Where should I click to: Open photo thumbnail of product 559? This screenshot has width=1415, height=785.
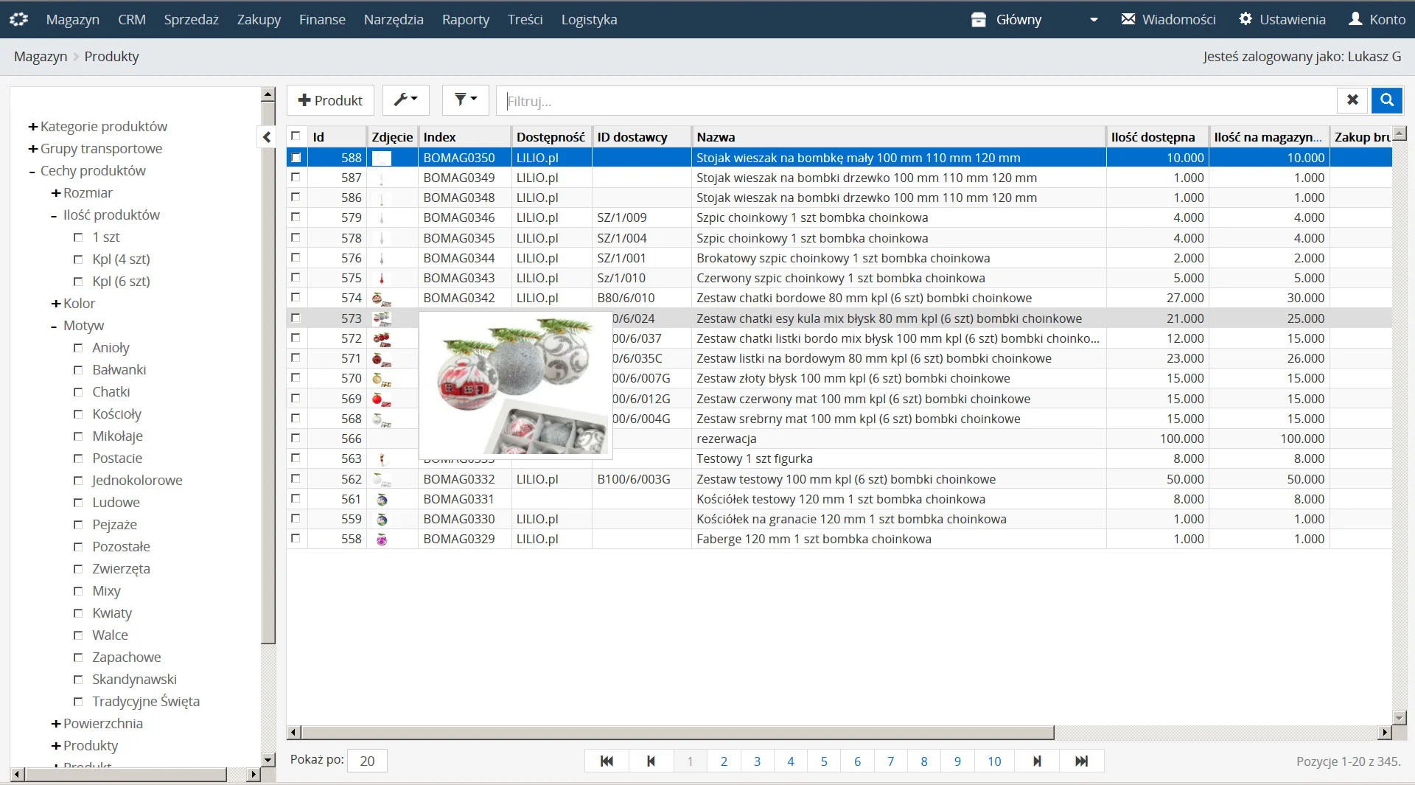pyautogui.click(x=382, y=520)
